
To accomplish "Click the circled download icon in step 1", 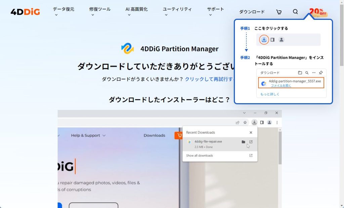I will [x=264, y=40].
